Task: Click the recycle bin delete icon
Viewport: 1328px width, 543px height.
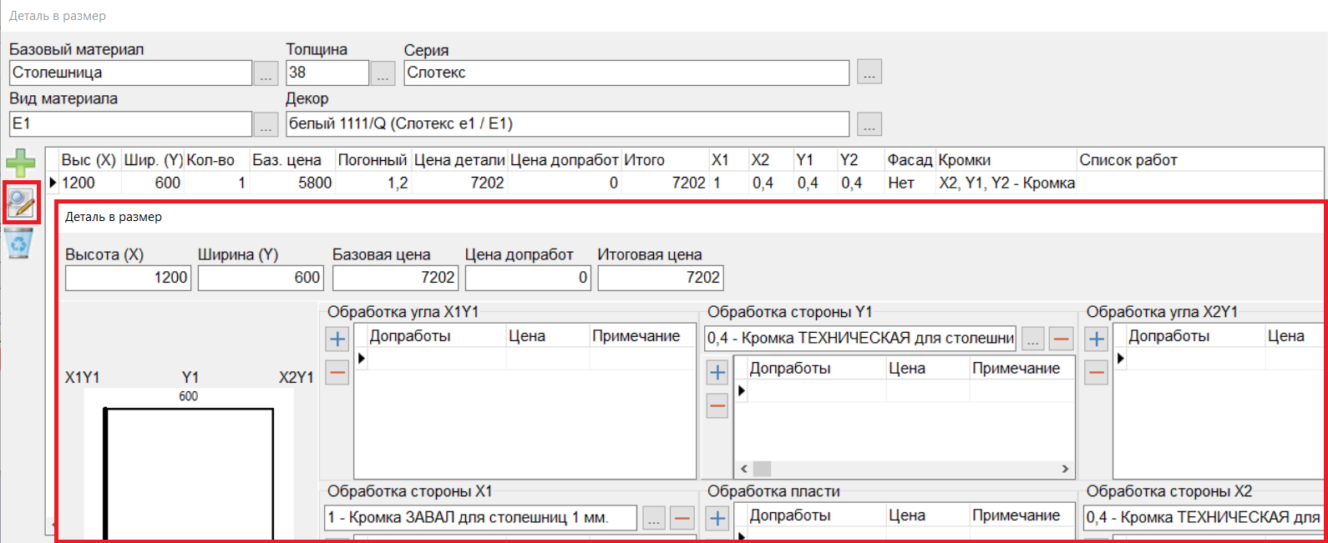Action: [20, 244]
